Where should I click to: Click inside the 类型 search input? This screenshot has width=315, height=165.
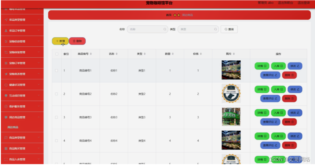click(198, 29)
